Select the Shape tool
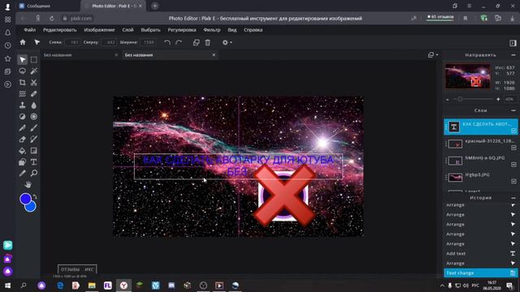The width and height of the screenshot is (520, 292). 22,162
